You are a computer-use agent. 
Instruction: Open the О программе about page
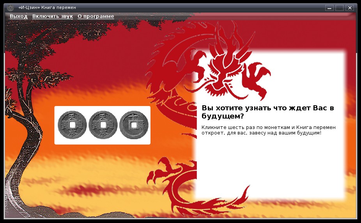(96, 16)
